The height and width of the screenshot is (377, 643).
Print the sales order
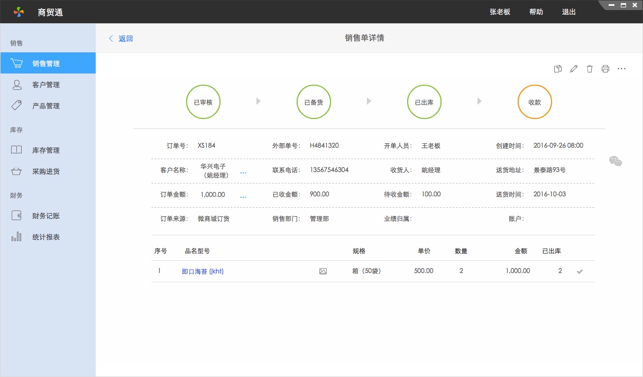coord(605,68)
